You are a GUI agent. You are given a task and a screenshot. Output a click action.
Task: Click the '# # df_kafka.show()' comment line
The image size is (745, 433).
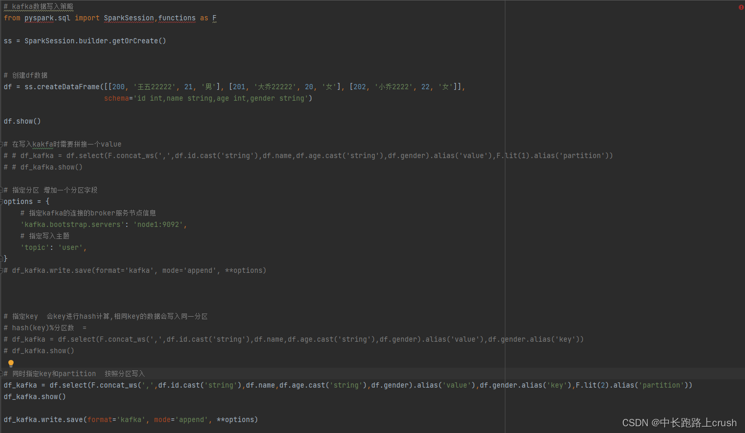(x=43, y=167)
